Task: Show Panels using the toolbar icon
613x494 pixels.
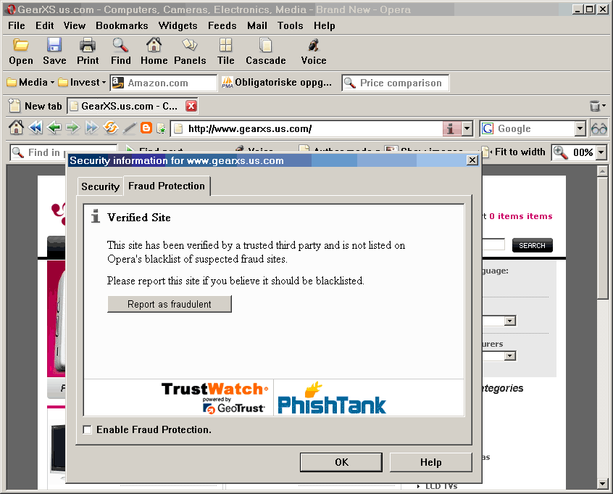Action: coord(190,46)
